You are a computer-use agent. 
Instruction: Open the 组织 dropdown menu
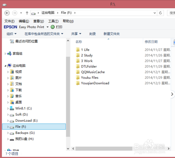12,34
